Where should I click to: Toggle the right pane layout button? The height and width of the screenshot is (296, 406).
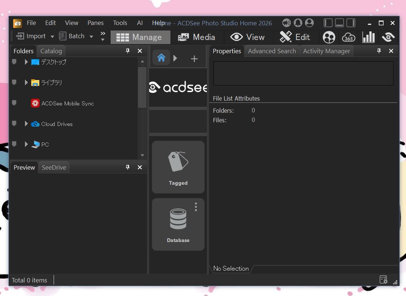[351, 23]
